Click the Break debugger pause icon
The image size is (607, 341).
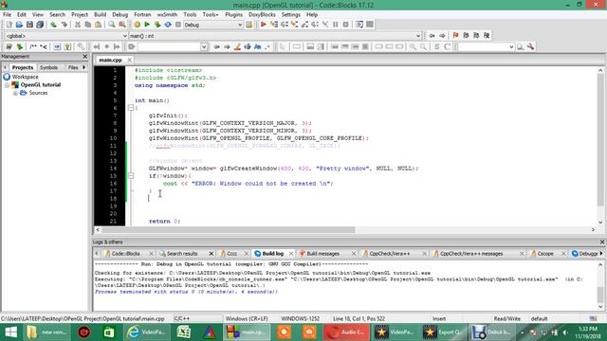click(x=335, y=25)
